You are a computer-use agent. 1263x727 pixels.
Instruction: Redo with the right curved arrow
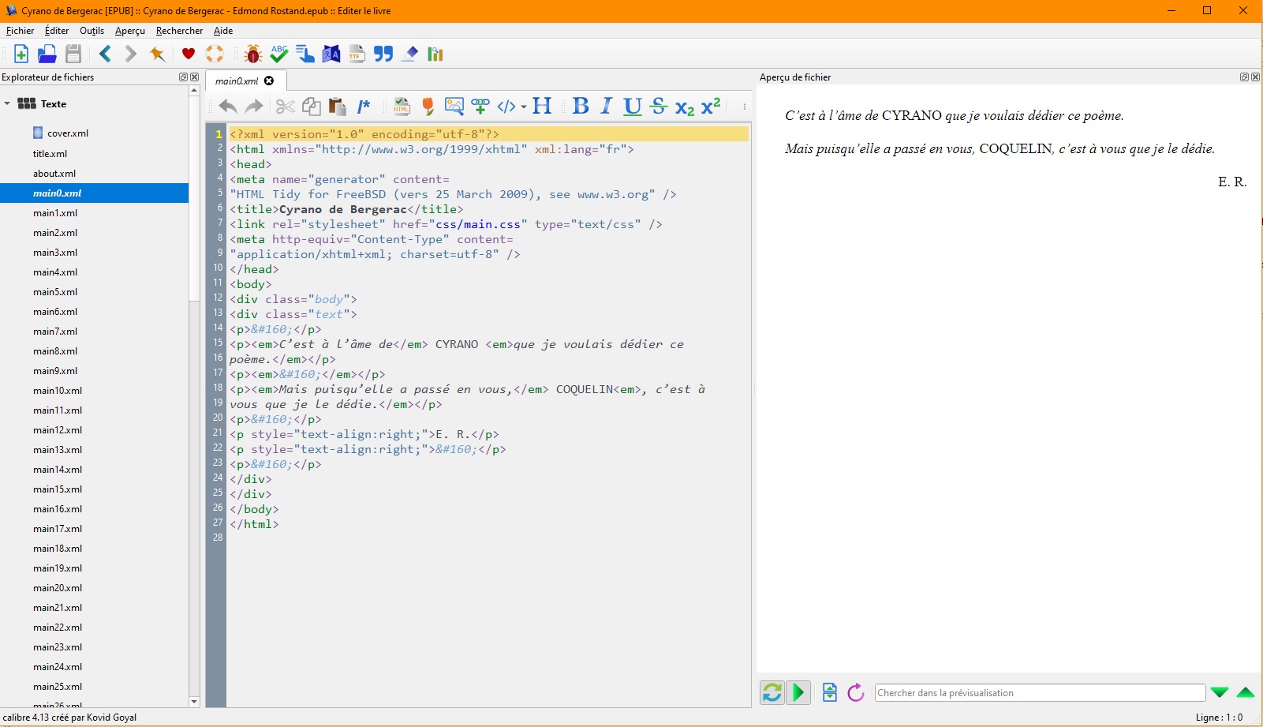coord(254,107)
